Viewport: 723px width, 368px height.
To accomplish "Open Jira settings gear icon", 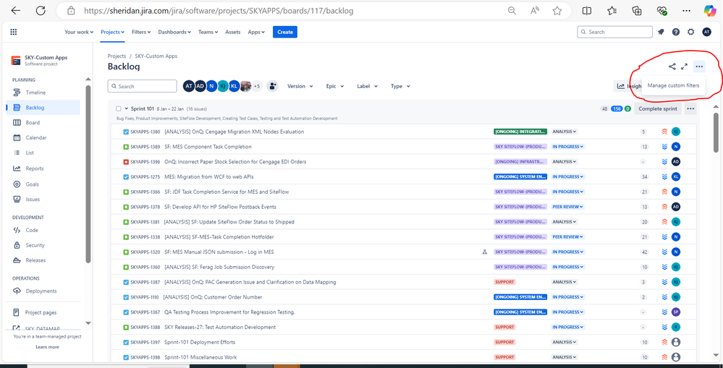I will point(690,32).
